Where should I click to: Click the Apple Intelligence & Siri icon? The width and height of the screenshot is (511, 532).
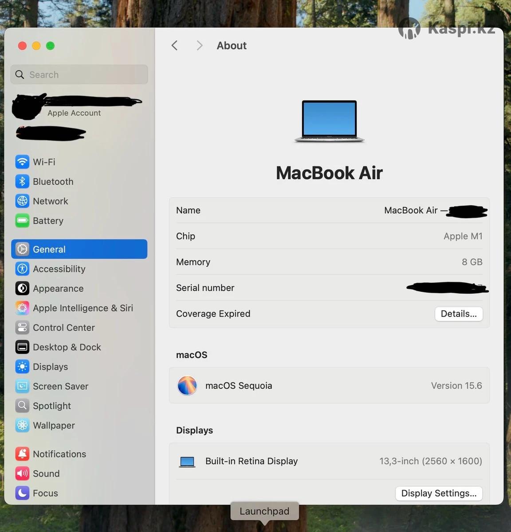pos(22,308)
